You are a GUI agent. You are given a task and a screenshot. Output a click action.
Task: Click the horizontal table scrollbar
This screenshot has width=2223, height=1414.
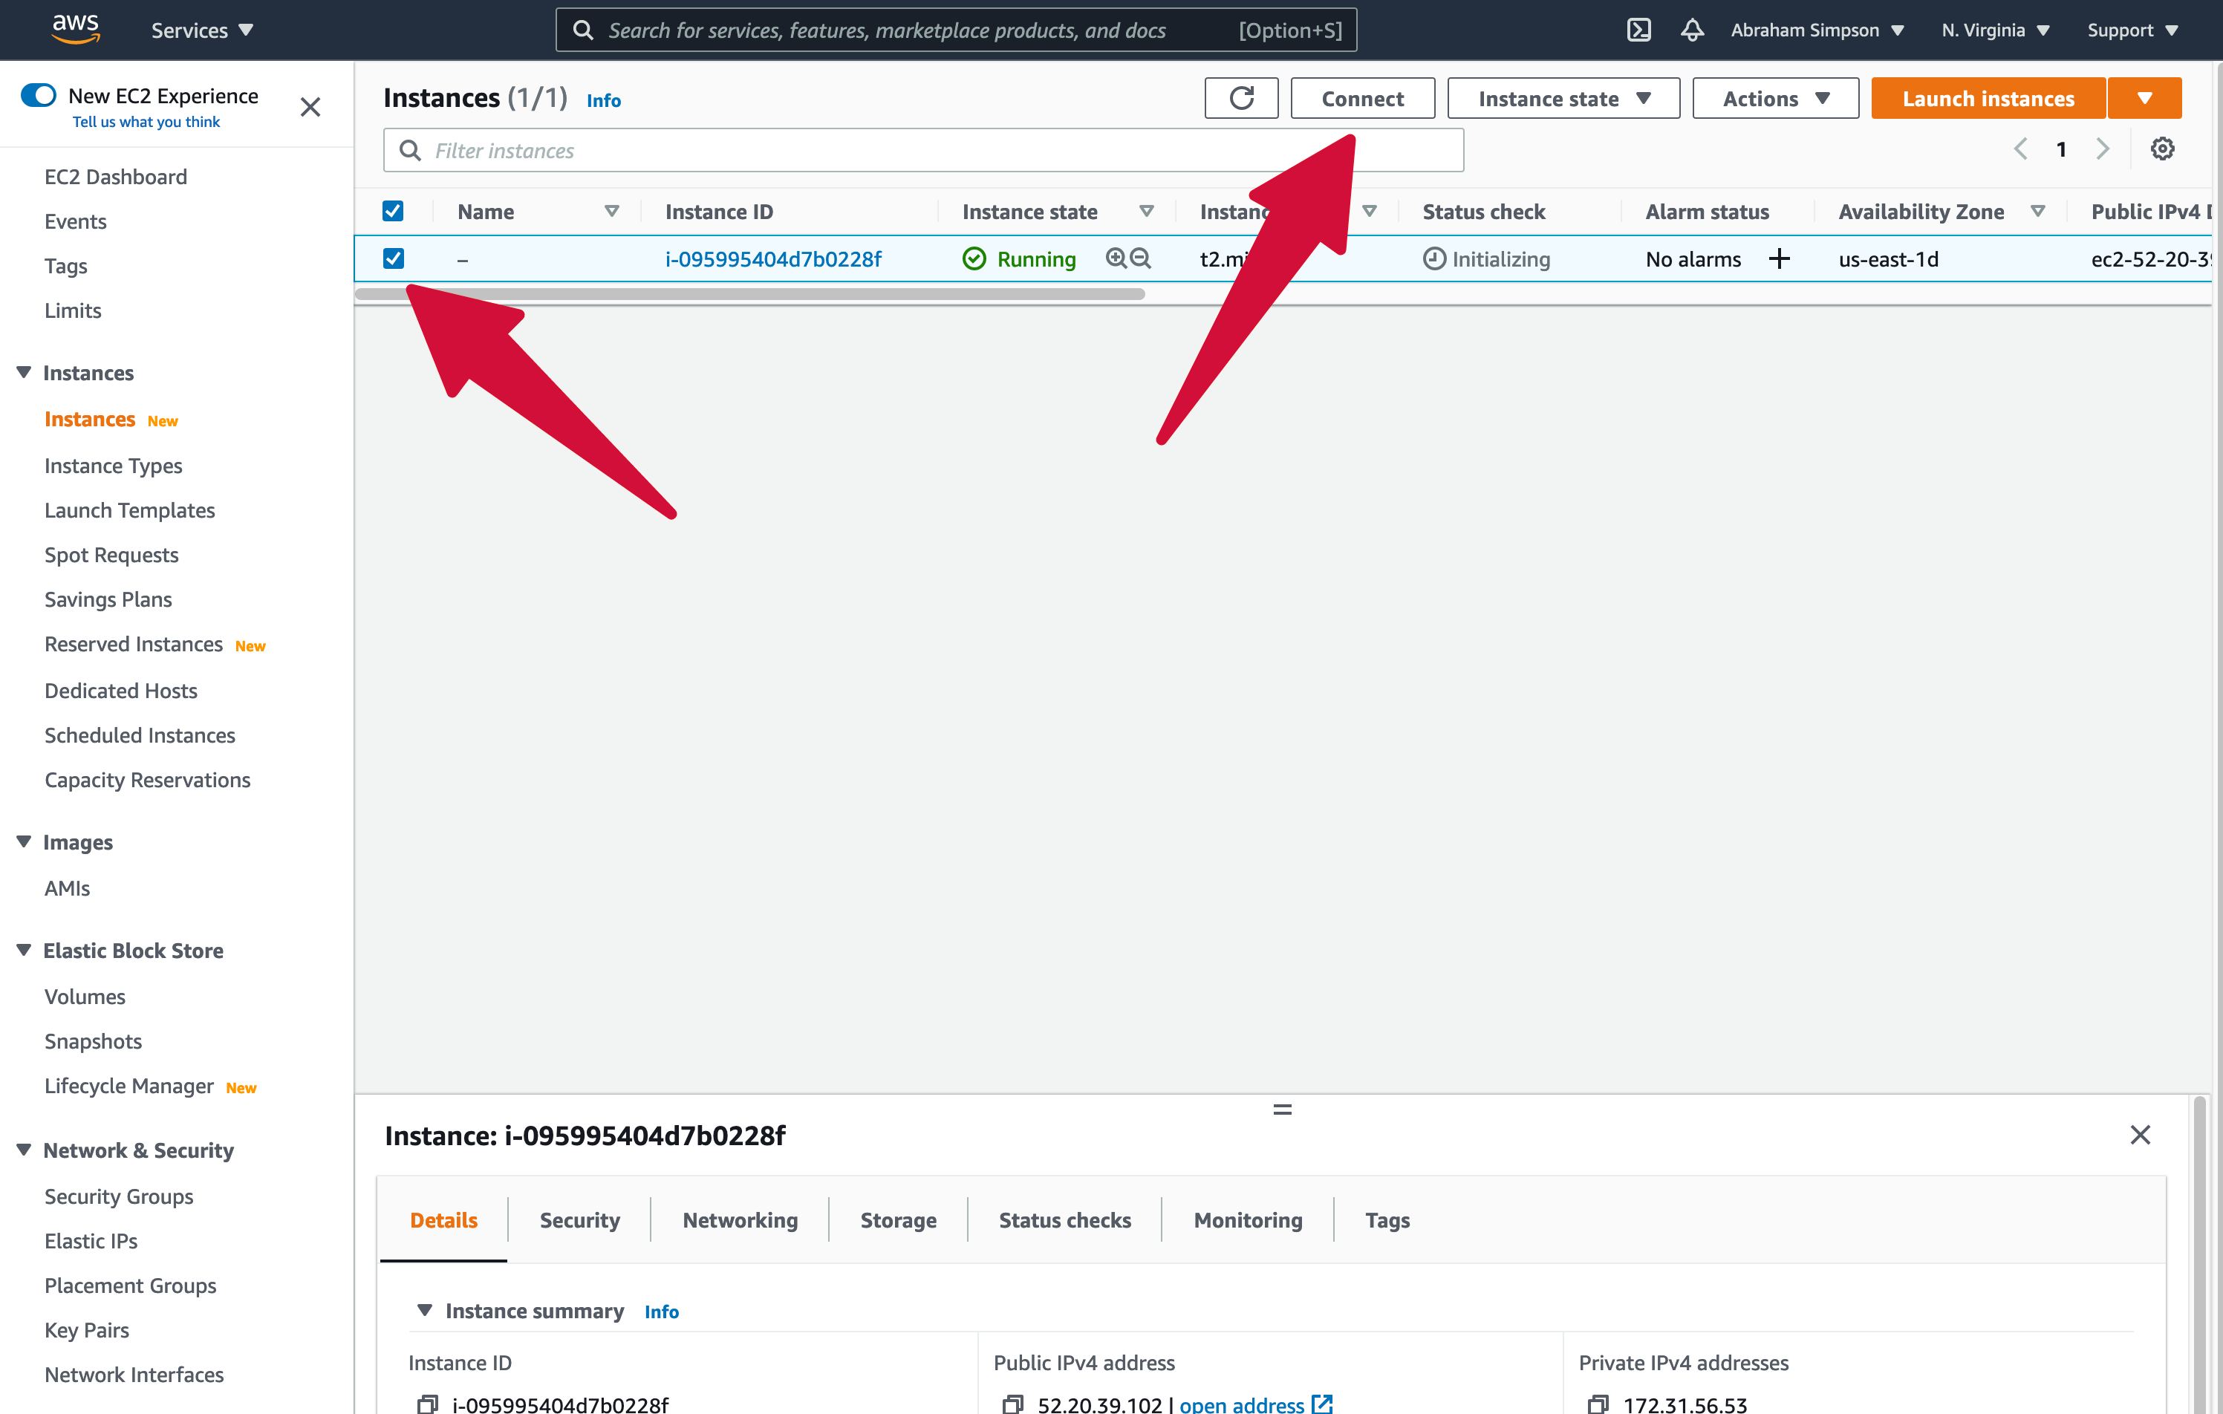click(x=749, y=293)
